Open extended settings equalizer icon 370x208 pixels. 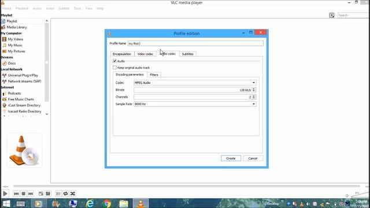click(48, 194)
